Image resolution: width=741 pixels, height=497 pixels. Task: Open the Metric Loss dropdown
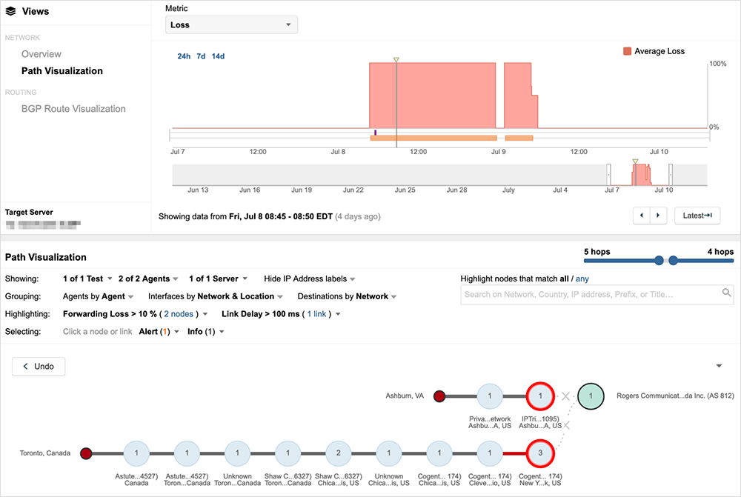point(231,25)
